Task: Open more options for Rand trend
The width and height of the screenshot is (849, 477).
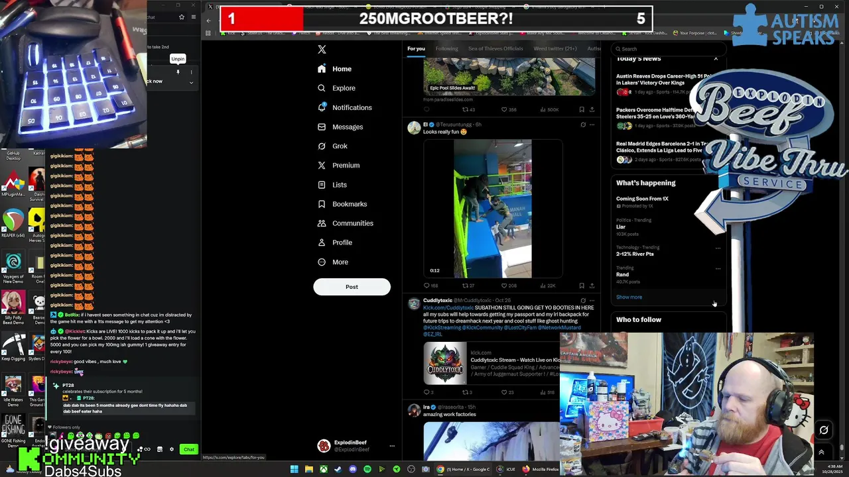Action: [x=718, y=268]
